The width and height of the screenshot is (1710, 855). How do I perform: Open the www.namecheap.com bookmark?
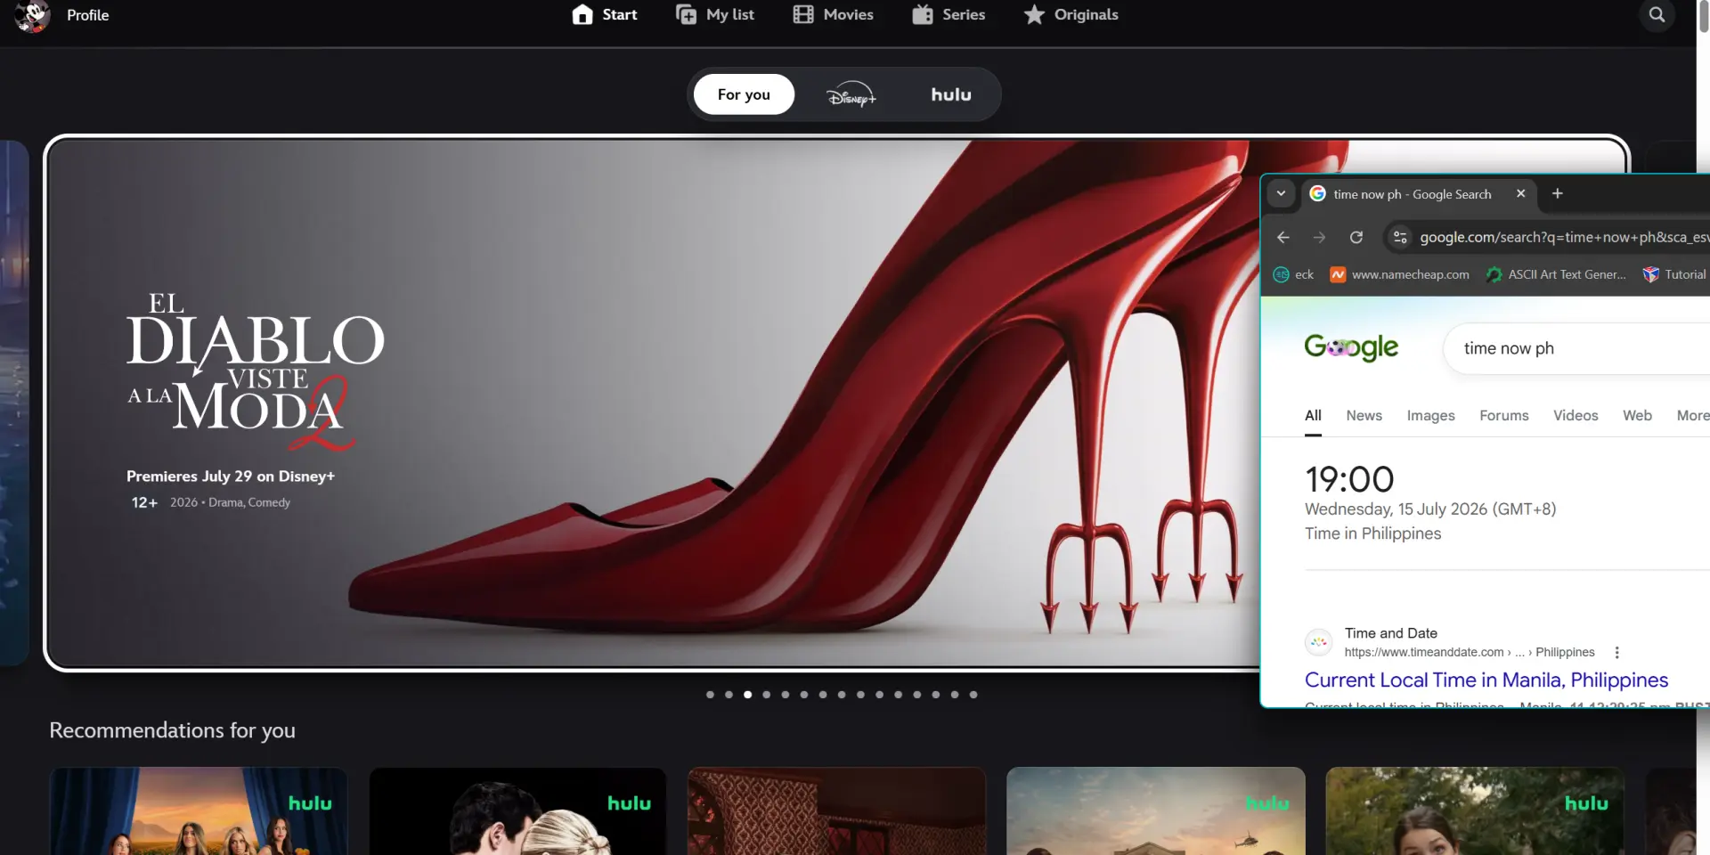point(1399,274)
